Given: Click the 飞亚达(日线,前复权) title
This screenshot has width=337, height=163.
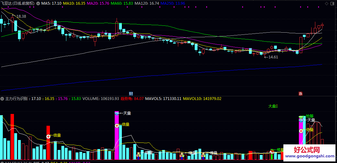Looking at the screenshot, I should click(17, 3).
